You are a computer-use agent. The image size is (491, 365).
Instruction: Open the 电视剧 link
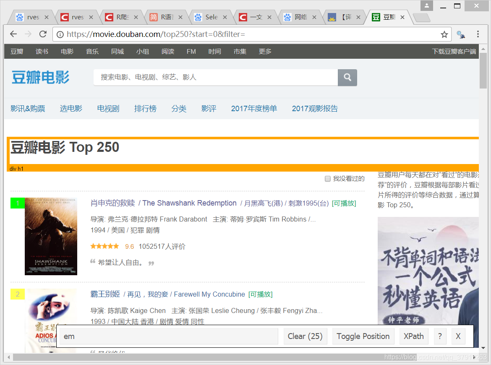[x=108, y=109]
